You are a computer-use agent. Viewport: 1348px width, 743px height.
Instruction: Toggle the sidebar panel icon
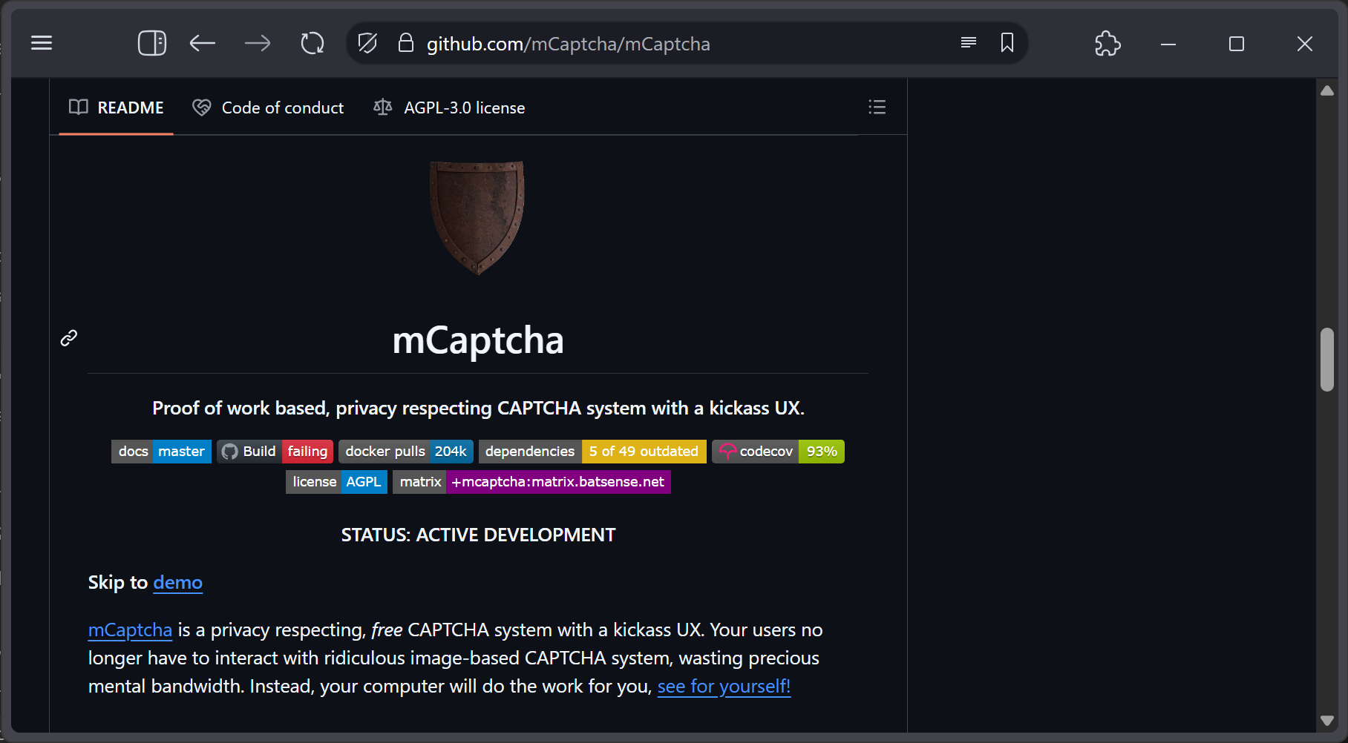coord(151,43)
